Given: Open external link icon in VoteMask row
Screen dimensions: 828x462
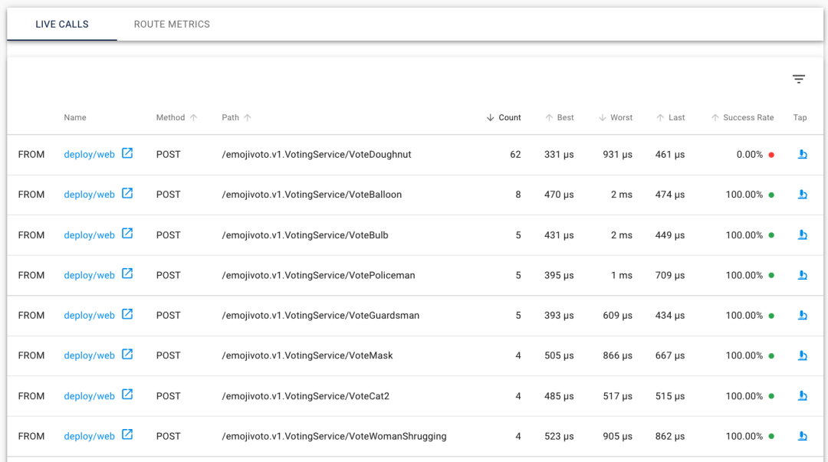Looking at the screenshot, I should tap(127, 354).
